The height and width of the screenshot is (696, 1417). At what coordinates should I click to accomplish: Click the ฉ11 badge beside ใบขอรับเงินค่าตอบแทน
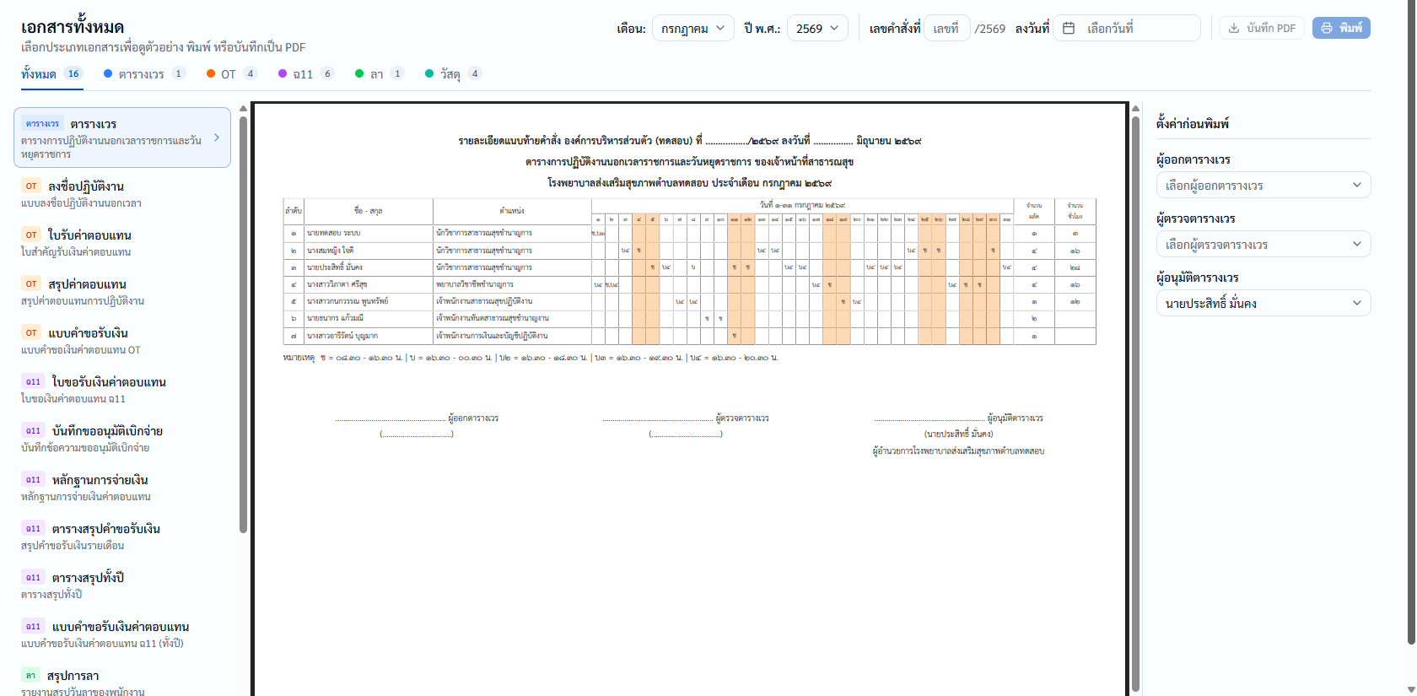pos(33,381)
